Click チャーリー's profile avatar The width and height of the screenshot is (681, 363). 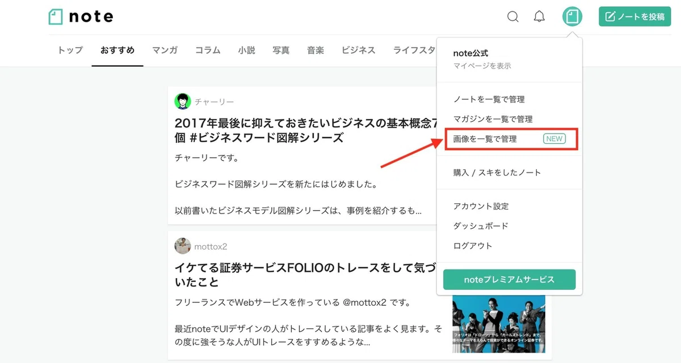(183, 101)
